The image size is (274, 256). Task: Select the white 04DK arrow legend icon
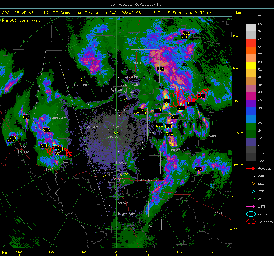pyautogui.click(x=251, y=176)
